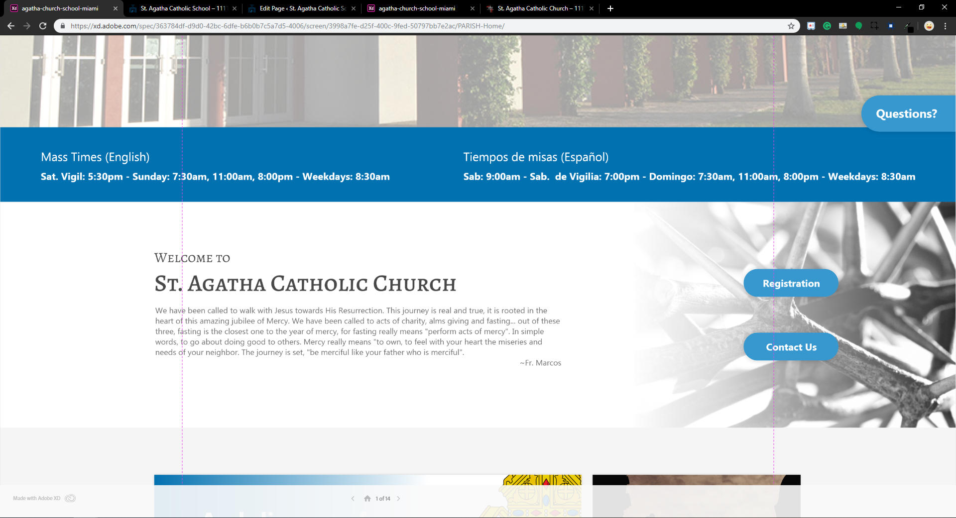Open the Chrome three-dot menu
956x518 pixels.
pyautogui.click(x=945, y=26)
